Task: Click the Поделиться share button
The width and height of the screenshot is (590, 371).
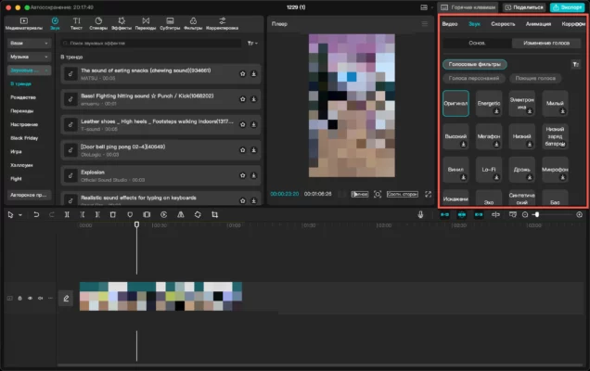Action: (524, 7)
